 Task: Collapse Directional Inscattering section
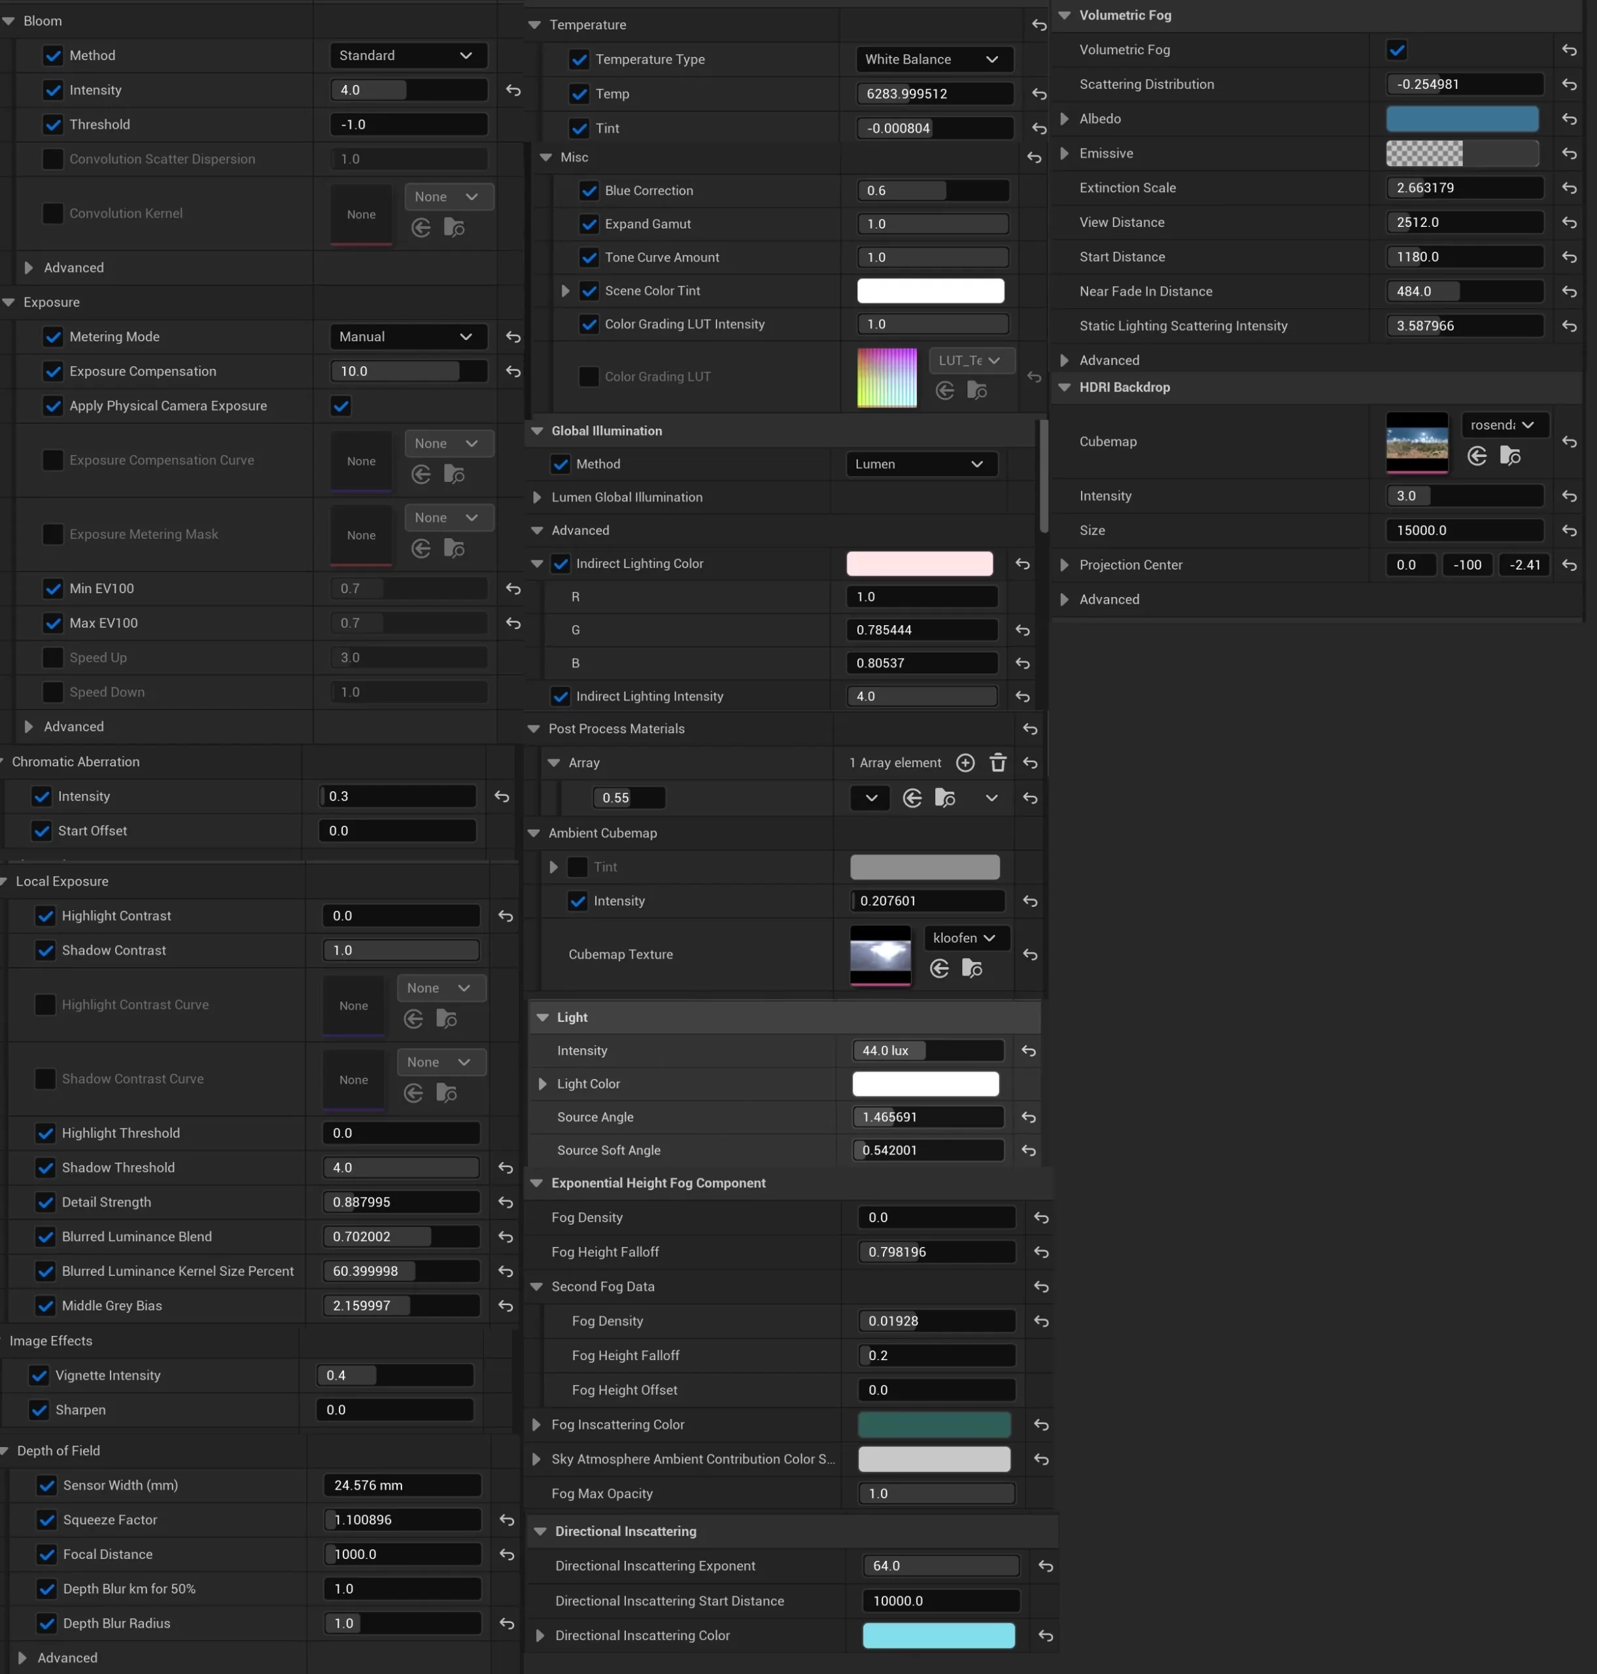541,1532
